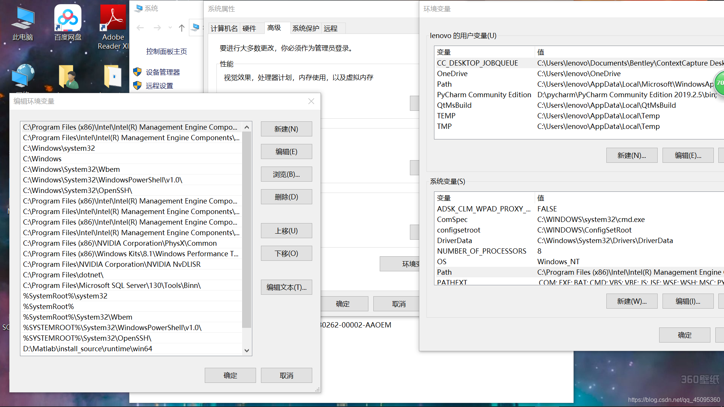Select NVIDIA PhysX\Common path entry
724x407 pixels.
tap(131, 243)
